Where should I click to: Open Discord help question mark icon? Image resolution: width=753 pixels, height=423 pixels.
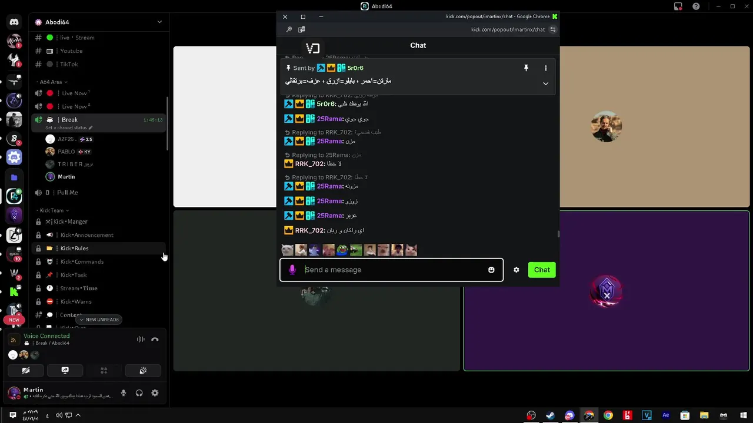(696, 6)
